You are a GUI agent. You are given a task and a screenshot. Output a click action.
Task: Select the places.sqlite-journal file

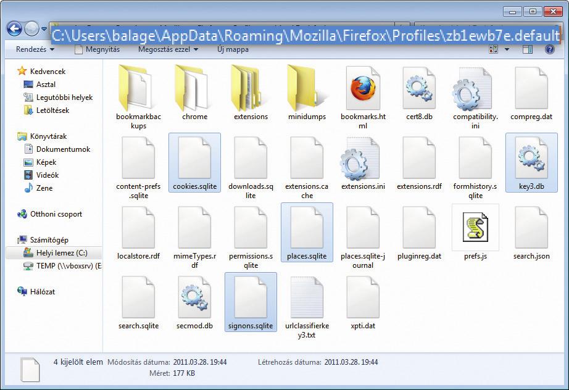click(x=363, y=237)
